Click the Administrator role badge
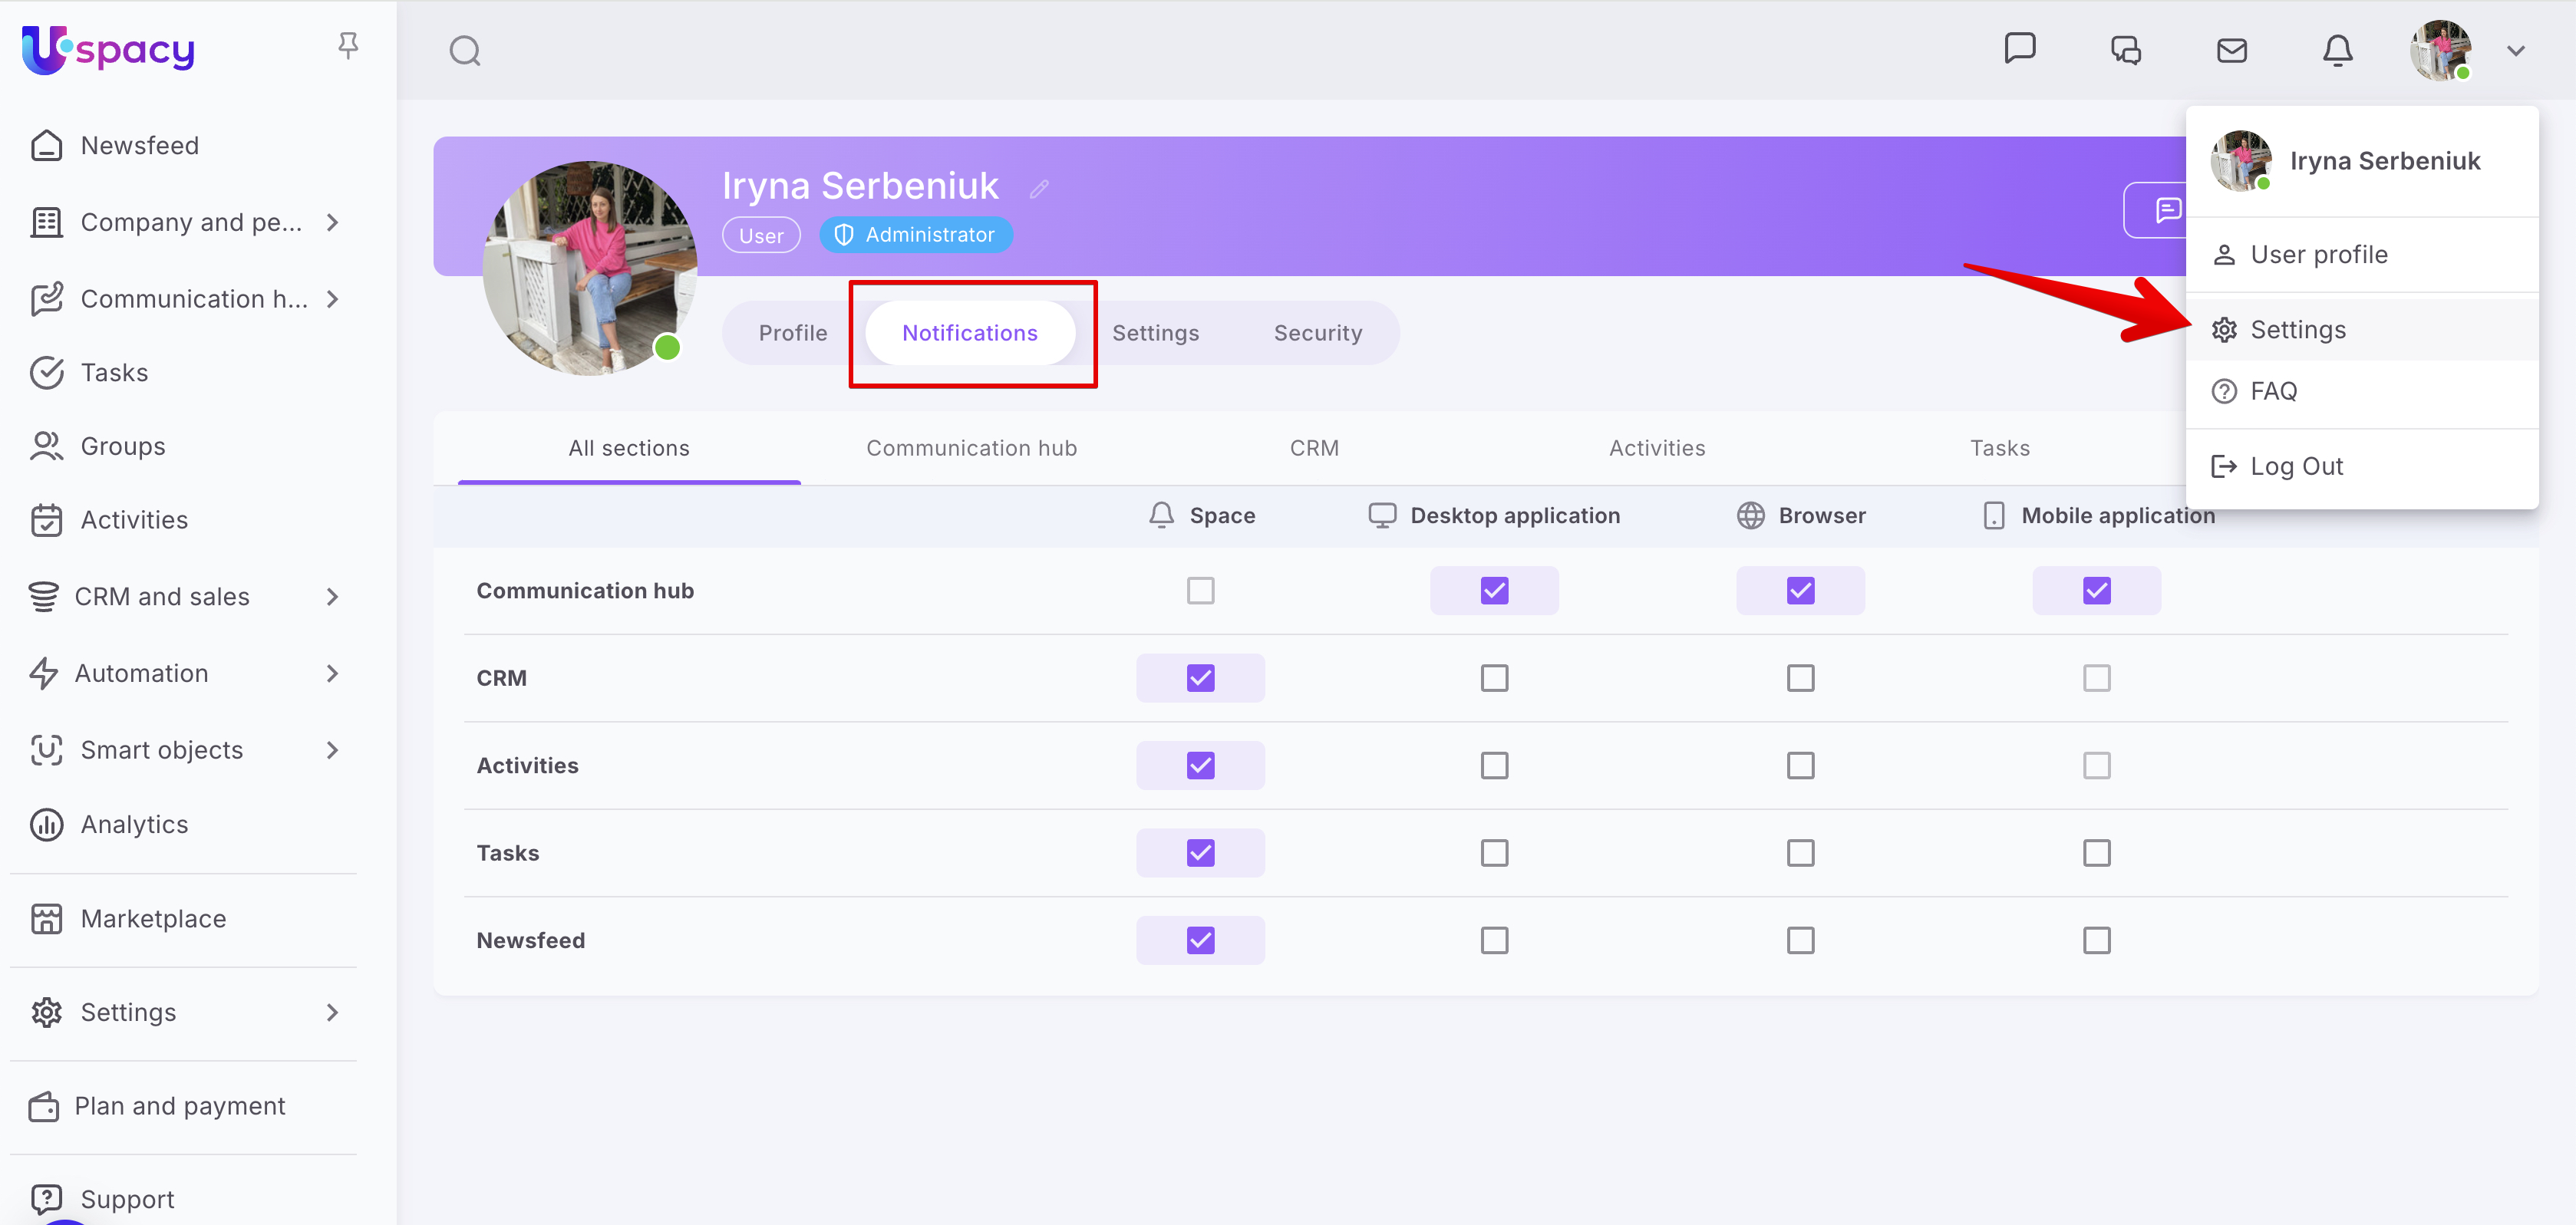Viewport: 2576px width, 1225px height. point(916,235)
